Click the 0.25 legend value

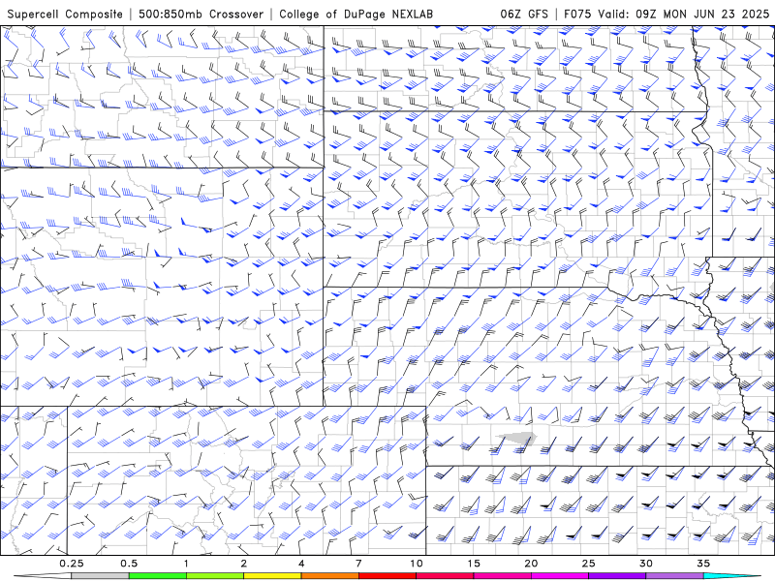click(72, 564)
